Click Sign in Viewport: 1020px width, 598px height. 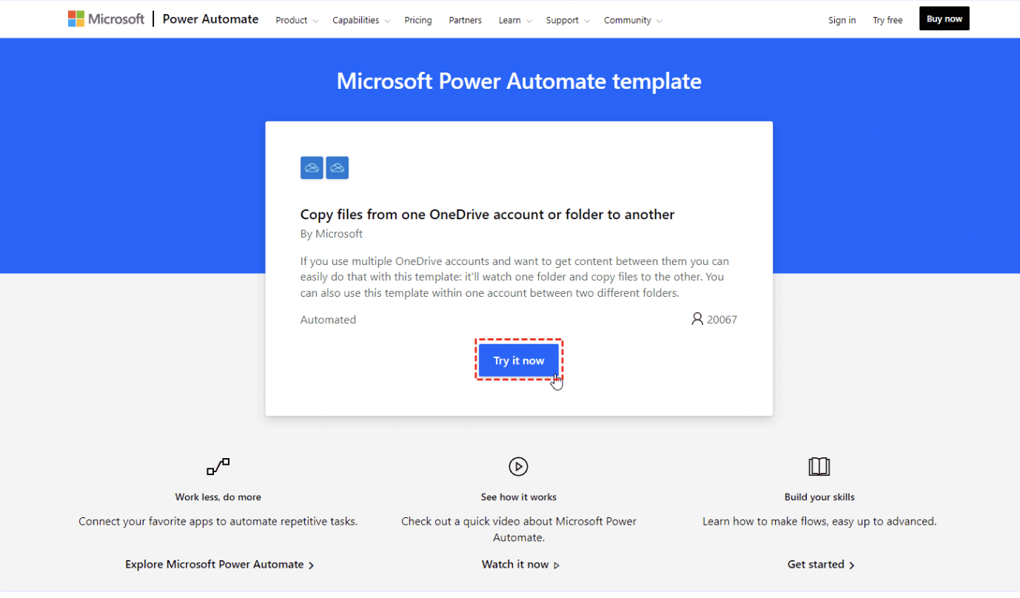(x=842, y=20)
